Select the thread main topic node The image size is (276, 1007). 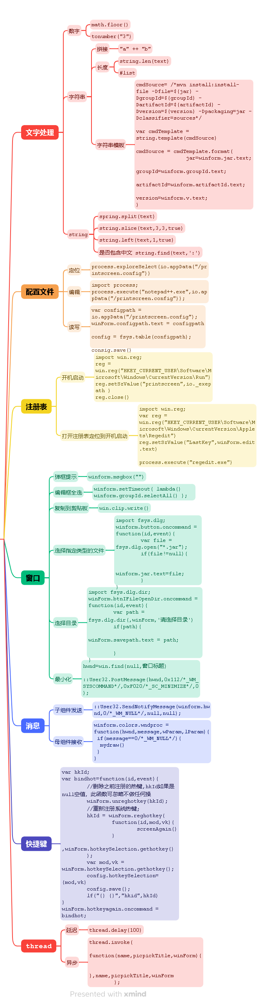pos(39,946)
